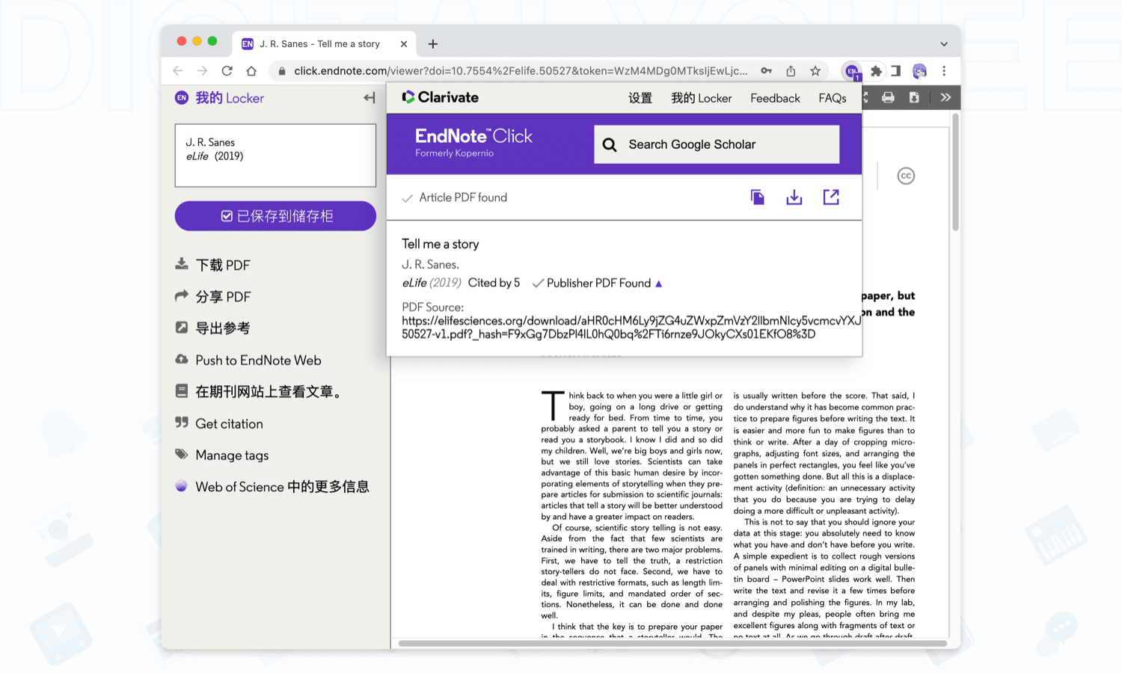The image size is (1122, 673).
Task: Open the browser tab search chevron
Action: click(944, 43)
